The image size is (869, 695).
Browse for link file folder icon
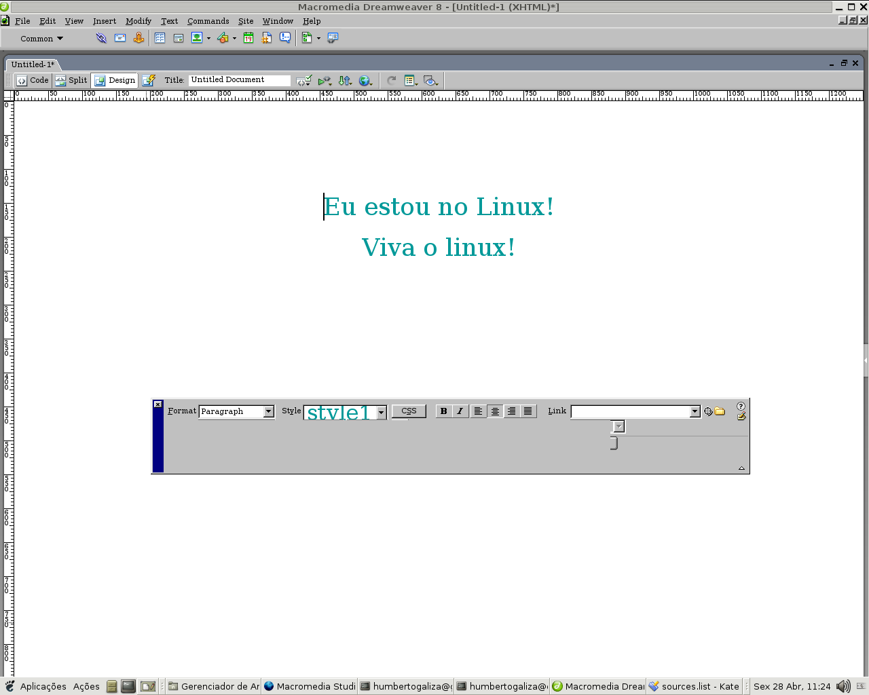(x=720, y=411)
